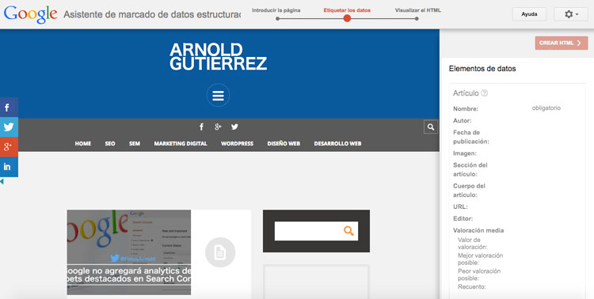This screenshot has width=594, height=299.
Task: Click the search magnifier in navbar
Action: [x=431, y=127]
